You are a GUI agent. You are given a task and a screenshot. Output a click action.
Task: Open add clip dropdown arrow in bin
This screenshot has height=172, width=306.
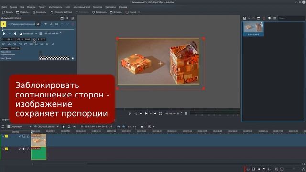(x=249, y=18)
